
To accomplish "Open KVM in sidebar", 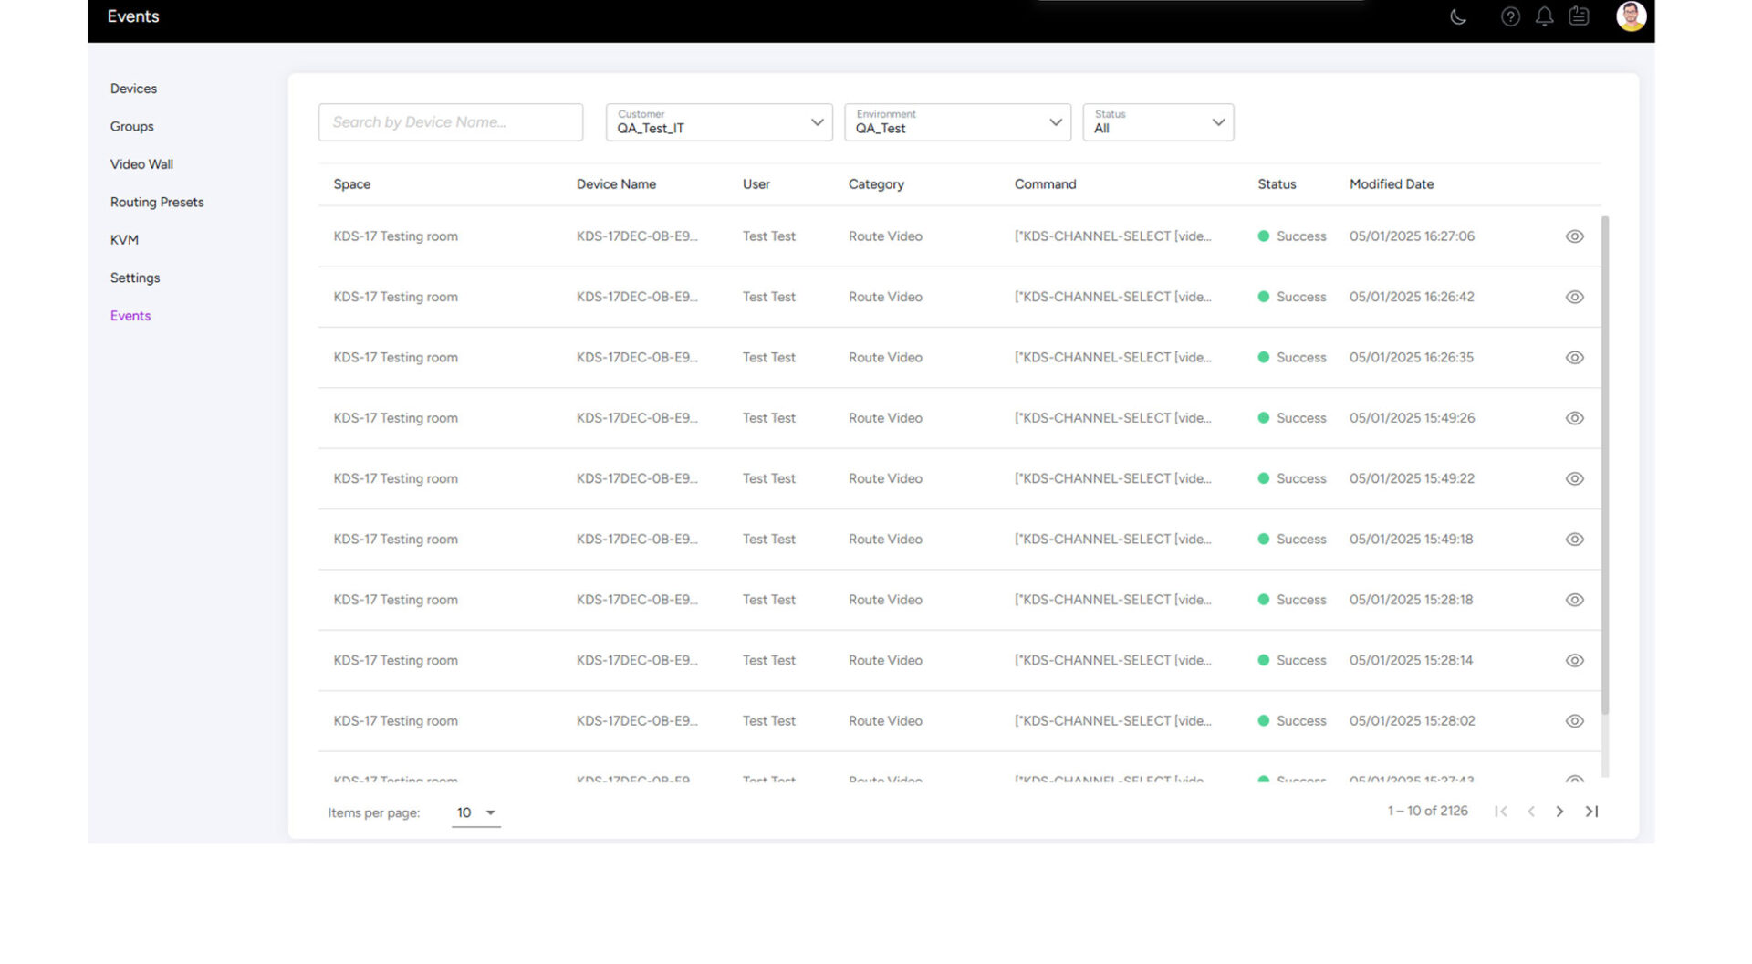I will 124,240.
